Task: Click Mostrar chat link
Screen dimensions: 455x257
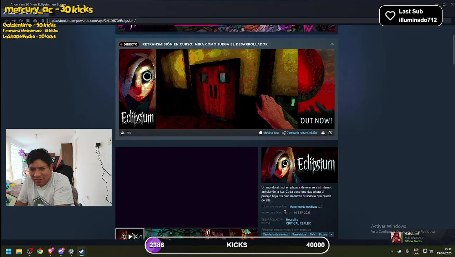Action: point(269,133)
